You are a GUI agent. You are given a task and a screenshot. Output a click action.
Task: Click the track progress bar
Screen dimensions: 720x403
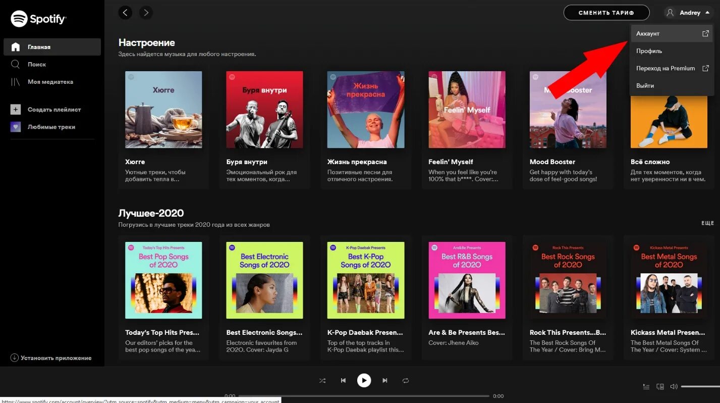[364, 396]
